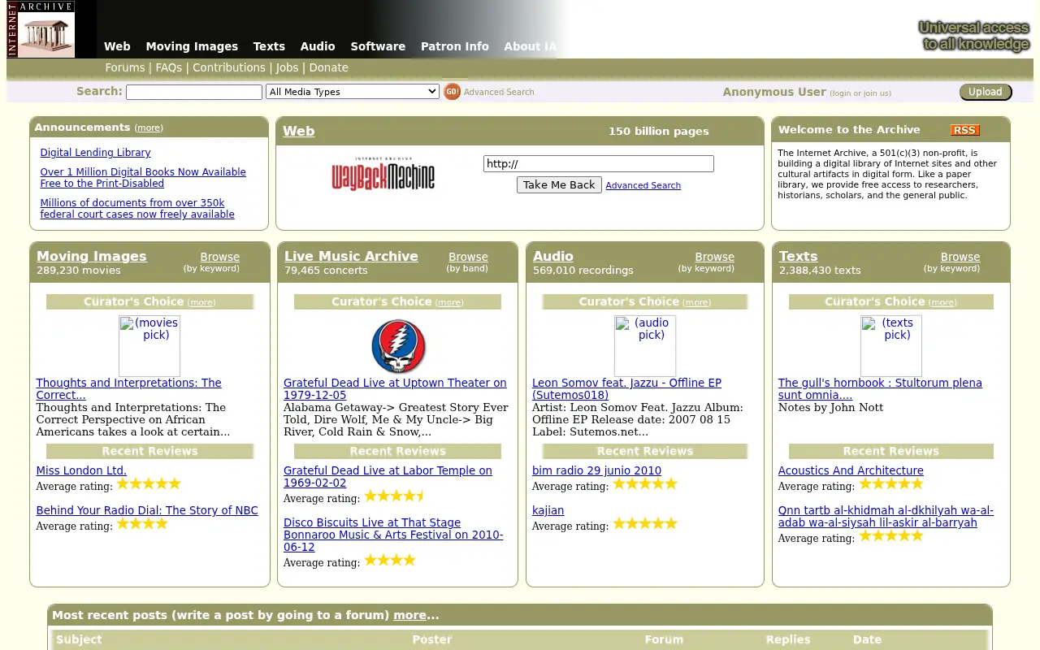Click the Donate link
This screenshot has width=1040, height=650.
(329, 68)
